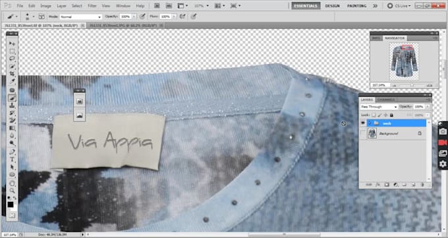
Task: Open the brush Mode dropdown set to Normal
Action: pos(80,17)
